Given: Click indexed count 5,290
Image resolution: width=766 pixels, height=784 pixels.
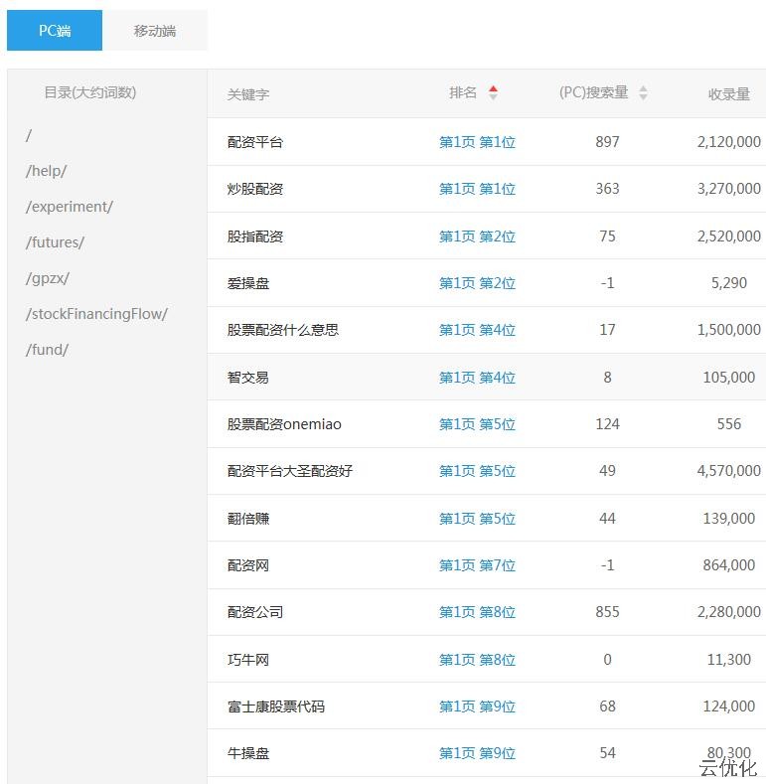Looking at the screenshot, I should pos(729,283).
